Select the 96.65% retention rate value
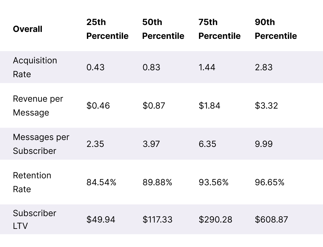This screenshot has height=247, width=323. coord(269,182)
